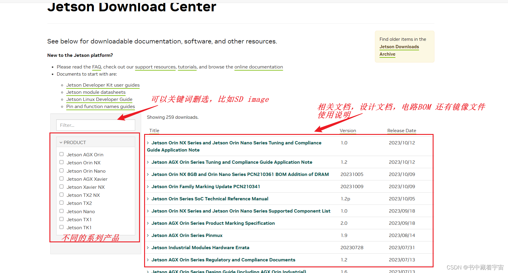Toggle the Jetson TX2 NX checkbox
The image size is (508, 273).
[x=62, y=195]
